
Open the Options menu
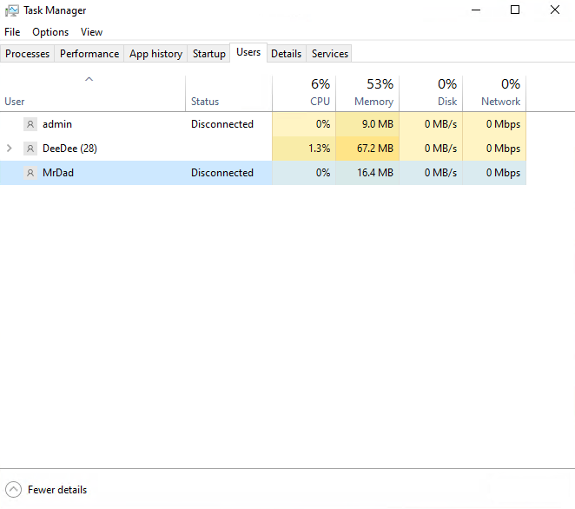pyautogui.click(x=50, y=32)
